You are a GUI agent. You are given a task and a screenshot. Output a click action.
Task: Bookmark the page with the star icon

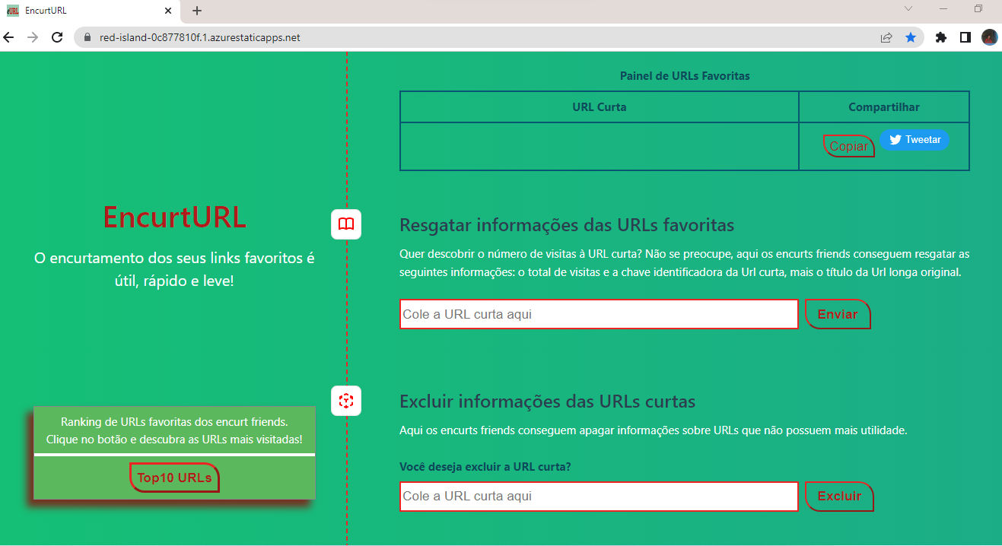tap(911, 37)
